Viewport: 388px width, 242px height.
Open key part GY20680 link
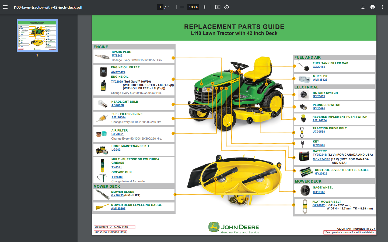click(x=319, y=145)
